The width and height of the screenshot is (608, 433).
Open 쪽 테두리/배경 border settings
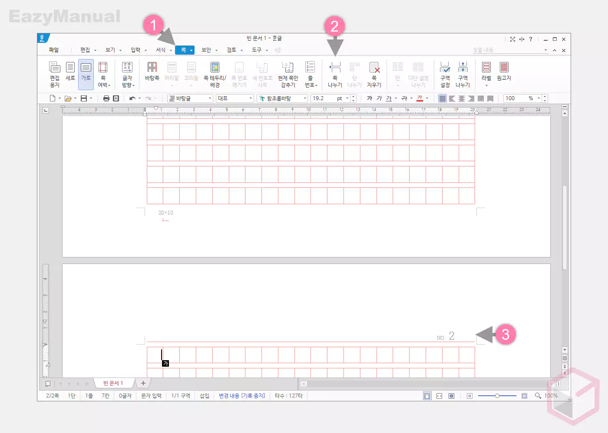(x=215, y=74)
